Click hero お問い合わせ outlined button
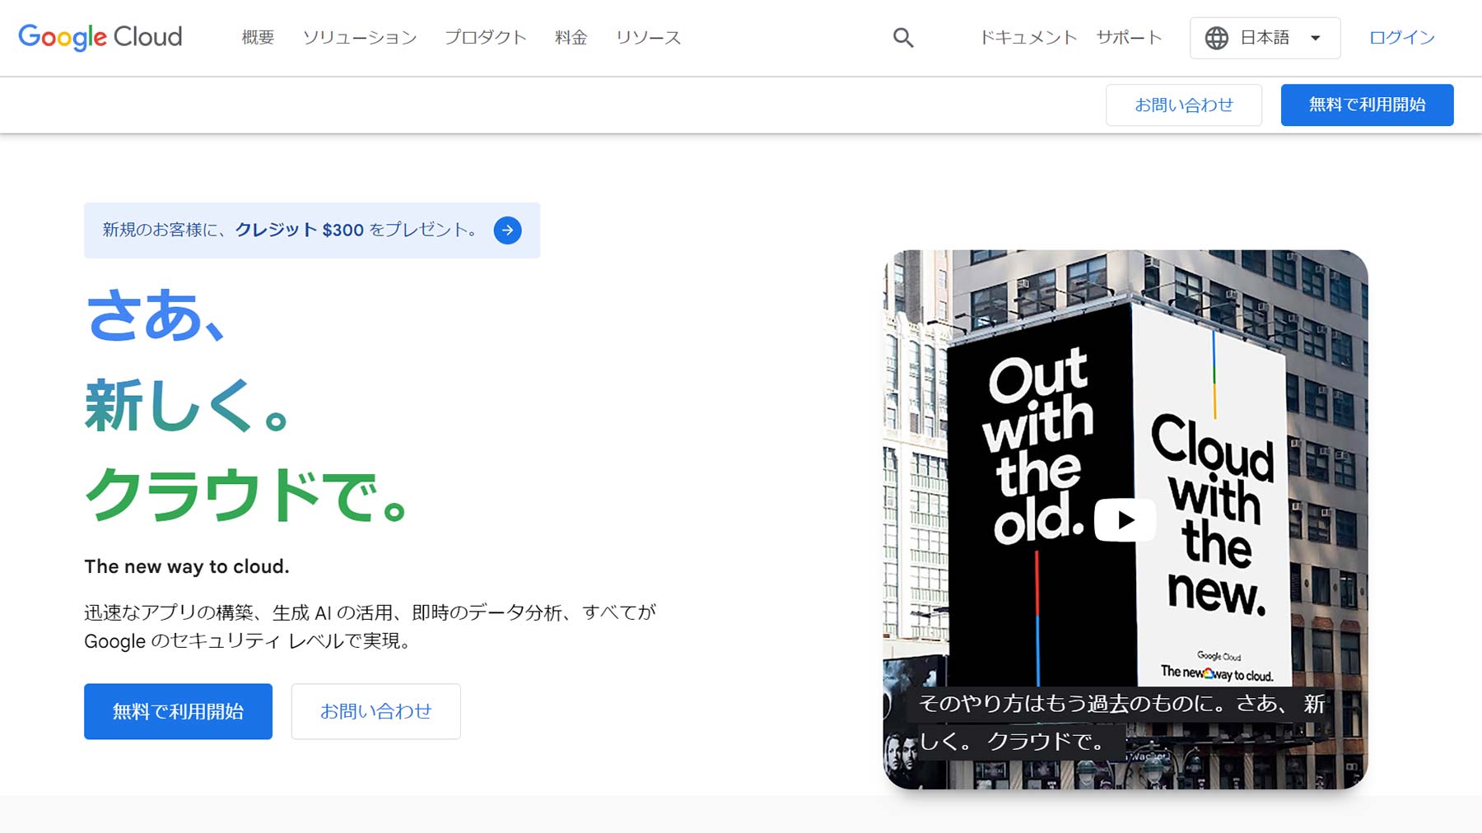 (x=375, y=711)
